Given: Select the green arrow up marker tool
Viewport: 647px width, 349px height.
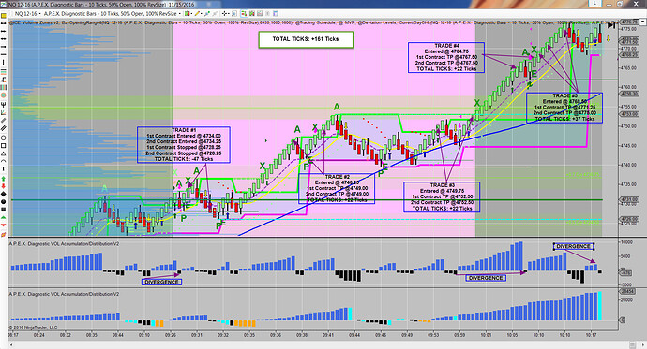Looking at the screenshot, I should 4,179.
